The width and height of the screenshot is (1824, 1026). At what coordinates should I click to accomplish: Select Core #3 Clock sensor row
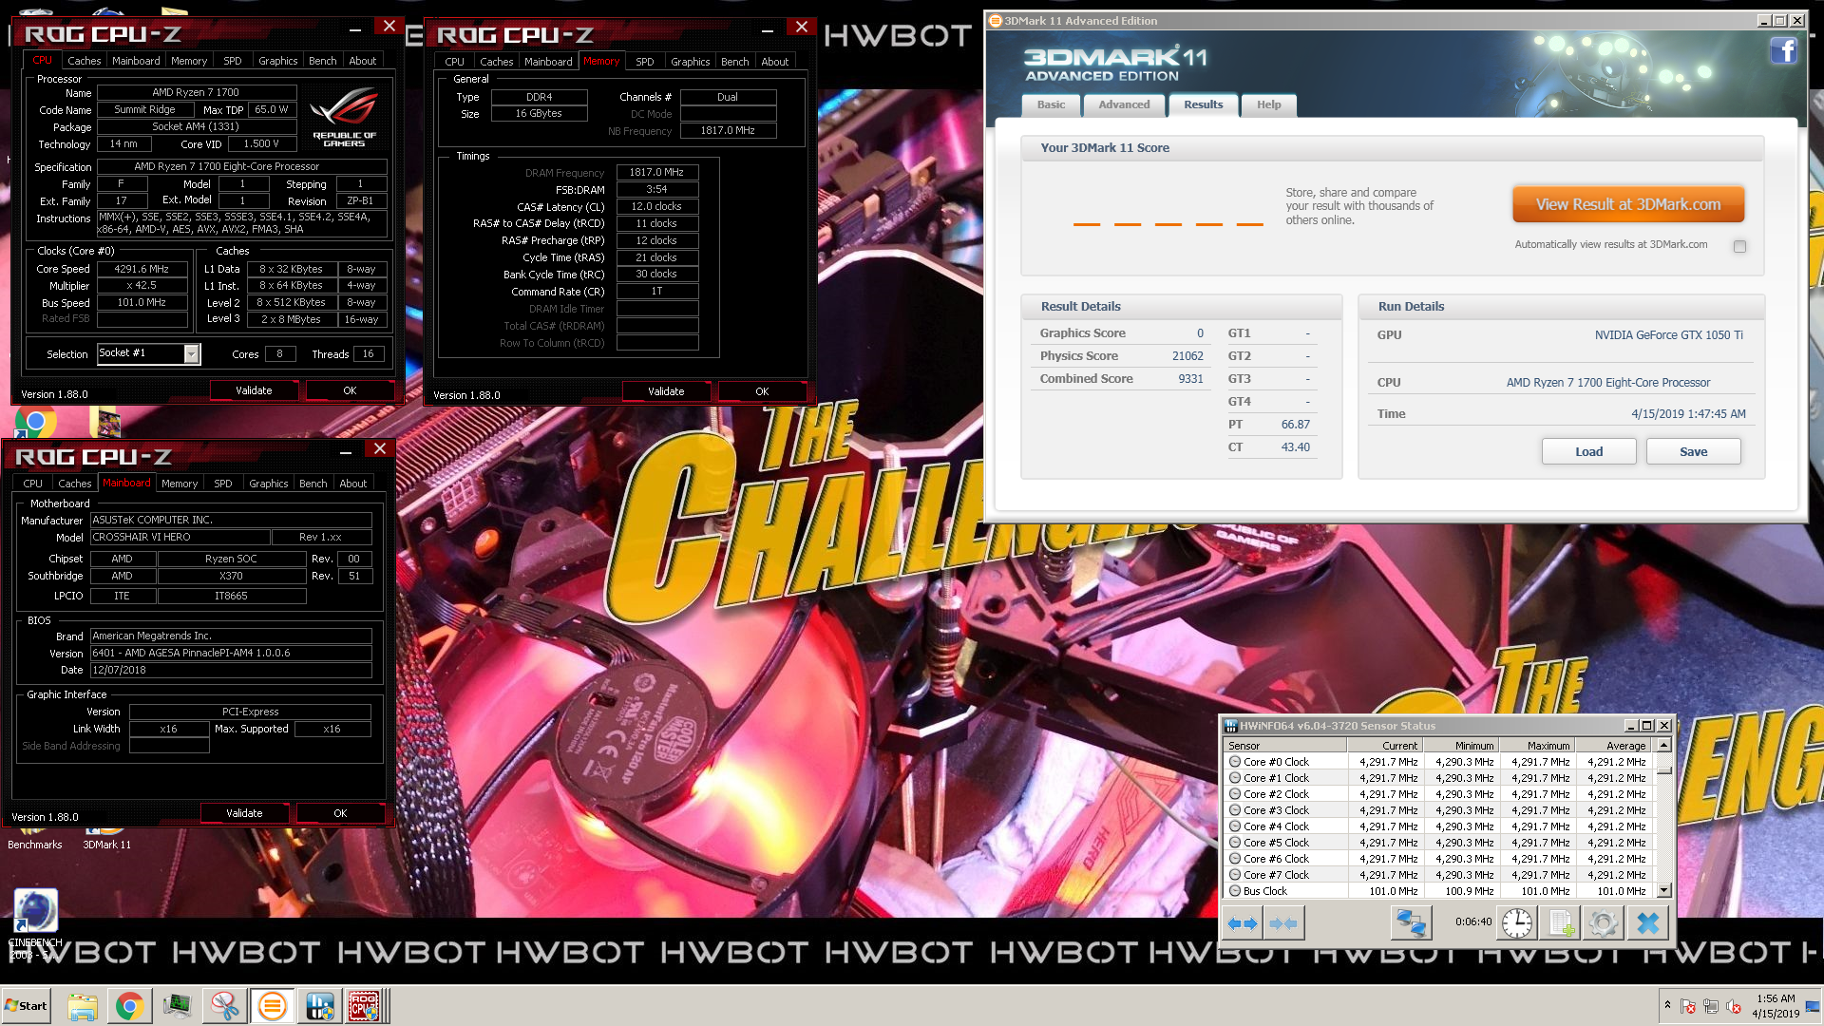click(x=1438, y=810)
